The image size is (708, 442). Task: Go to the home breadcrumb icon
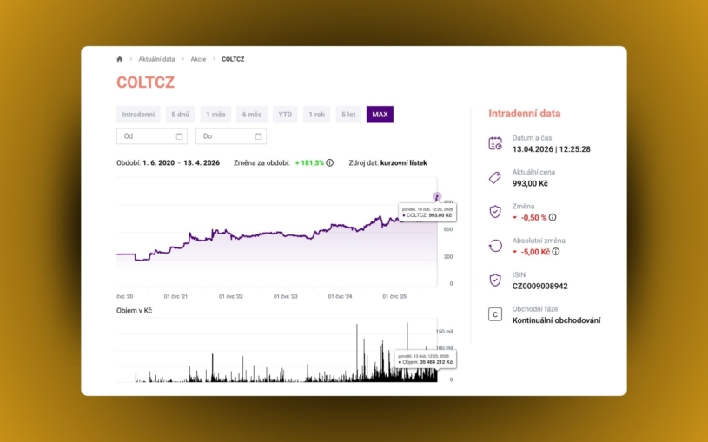[120, 59]
